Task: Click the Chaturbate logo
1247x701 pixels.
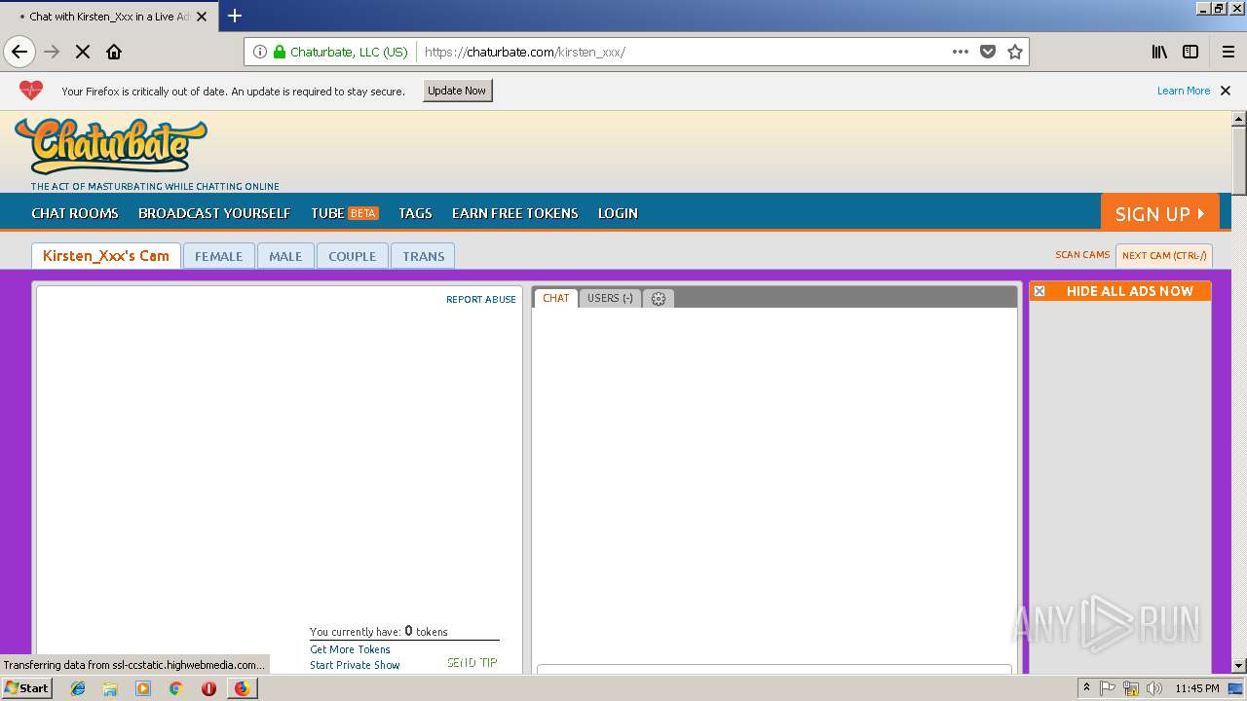Action: pyautogui.click(x=111, y=146)
